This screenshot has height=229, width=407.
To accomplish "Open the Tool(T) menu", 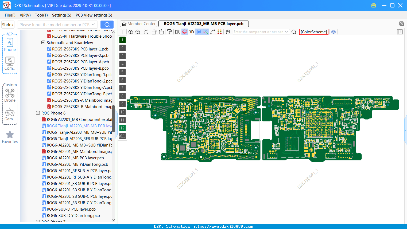I will [x=41, y=15].
